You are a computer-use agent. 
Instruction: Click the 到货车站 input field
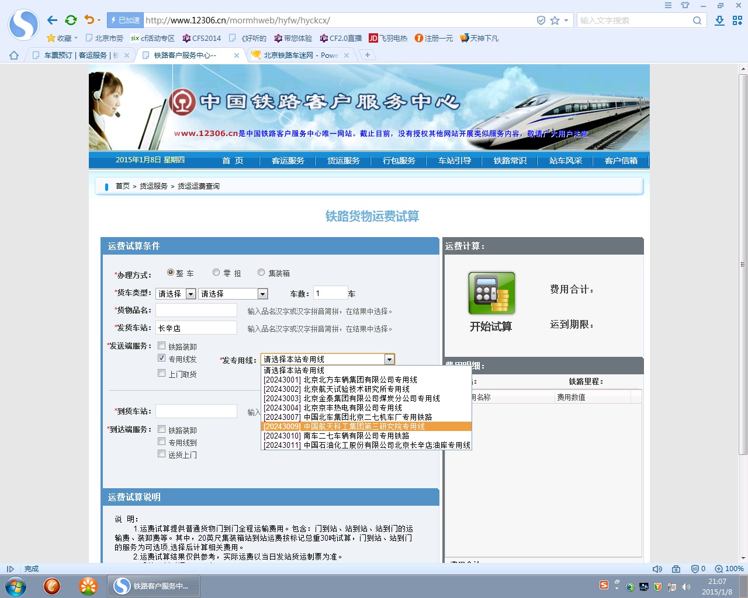point(196,411)
